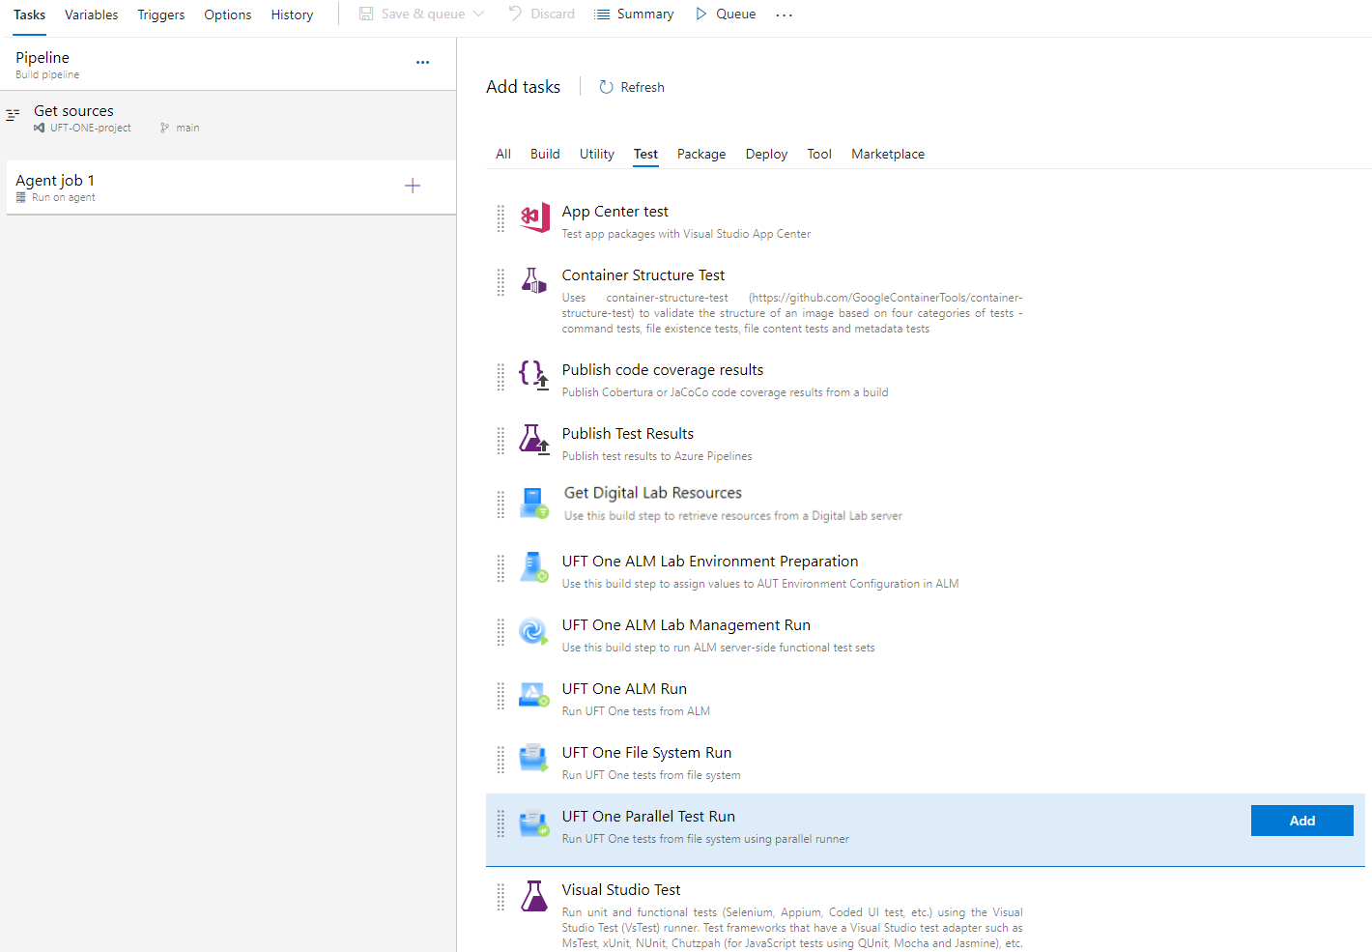Click the plus icon on Agent job 1
Image resolution: width=1372 pixels, height=952 pixels.
[x=413, y=186]
